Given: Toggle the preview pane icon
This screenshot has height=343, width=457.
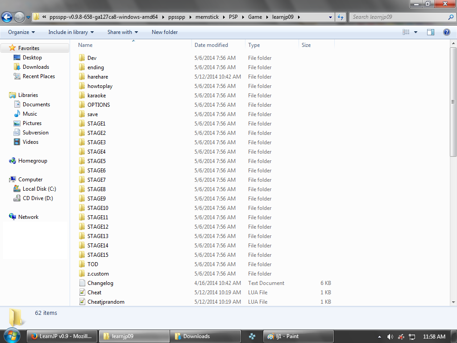Looking at the screenshot, I should point(431,32).
